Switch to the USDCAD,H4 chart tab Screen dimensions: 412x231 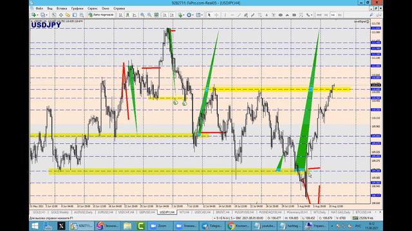[203, 212]
